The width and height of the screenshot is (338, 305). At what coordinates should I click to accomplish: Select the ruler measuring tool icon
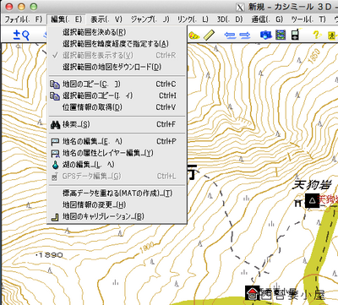tap(209, 35)
